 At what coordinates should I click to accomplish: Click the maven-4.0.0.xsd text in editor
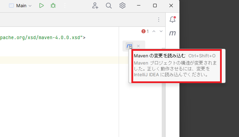(x=59, y=37)
